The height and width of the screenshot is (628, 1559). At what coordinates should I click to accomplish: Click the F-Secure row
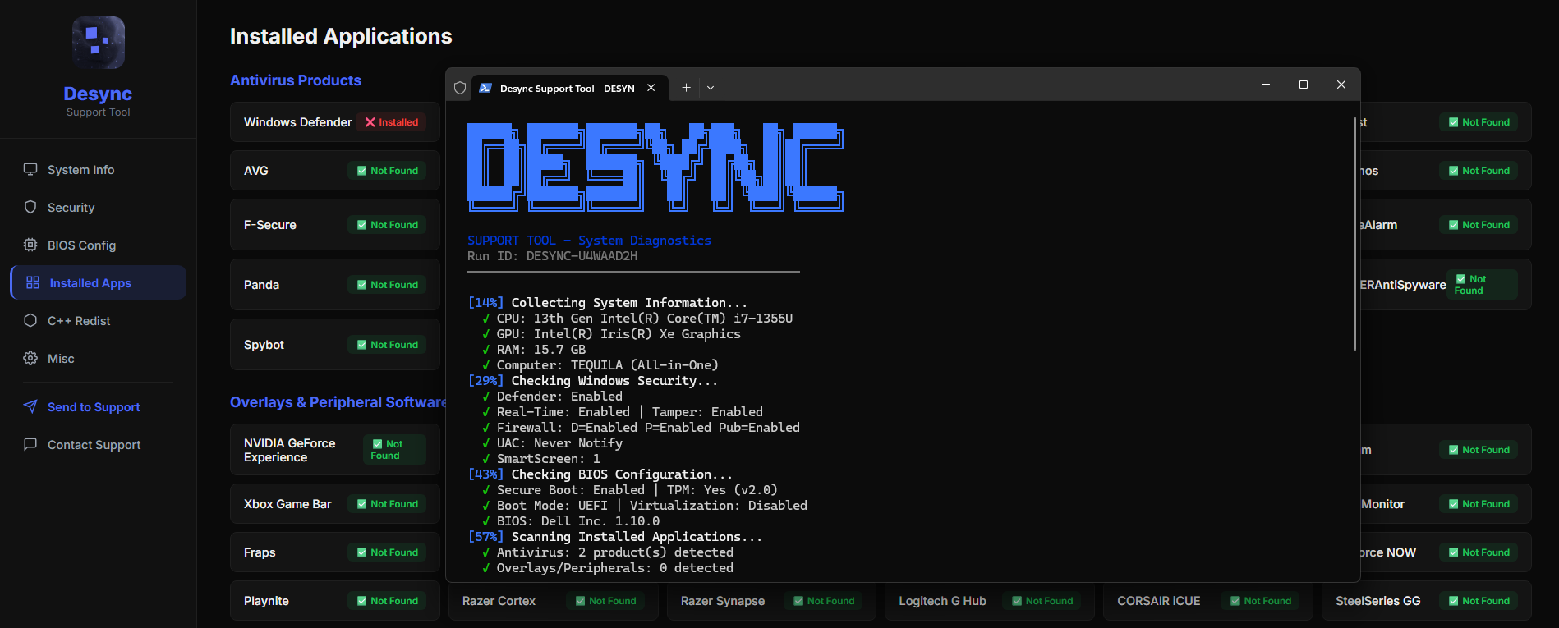[x=335, y=225]
